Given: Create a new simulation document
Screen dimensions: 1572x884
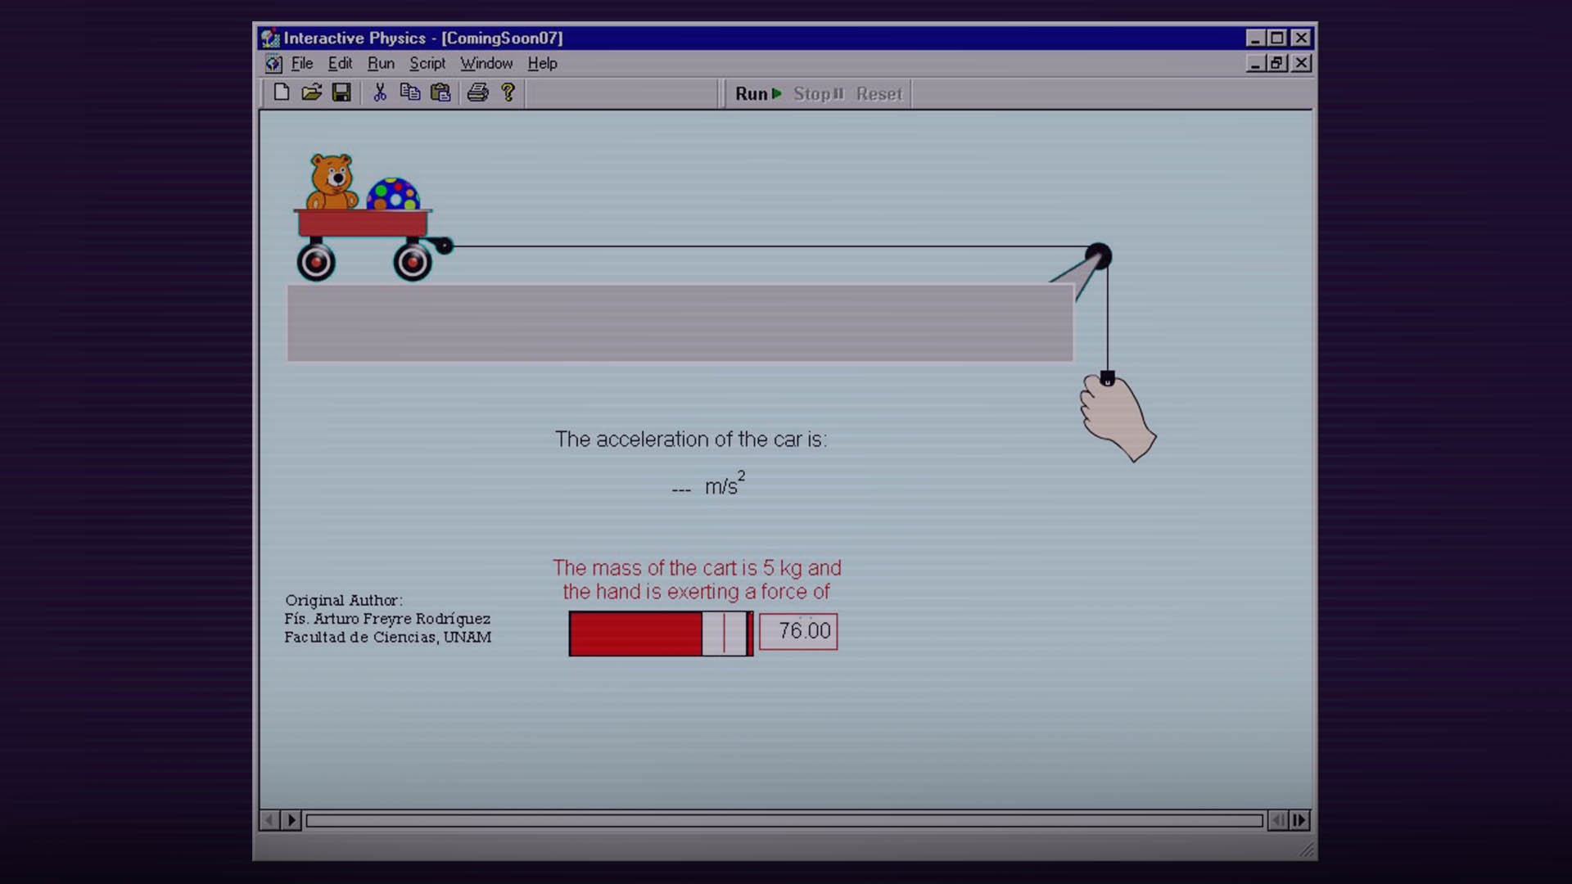Looking at the screenshot, I should click(282, 92).
